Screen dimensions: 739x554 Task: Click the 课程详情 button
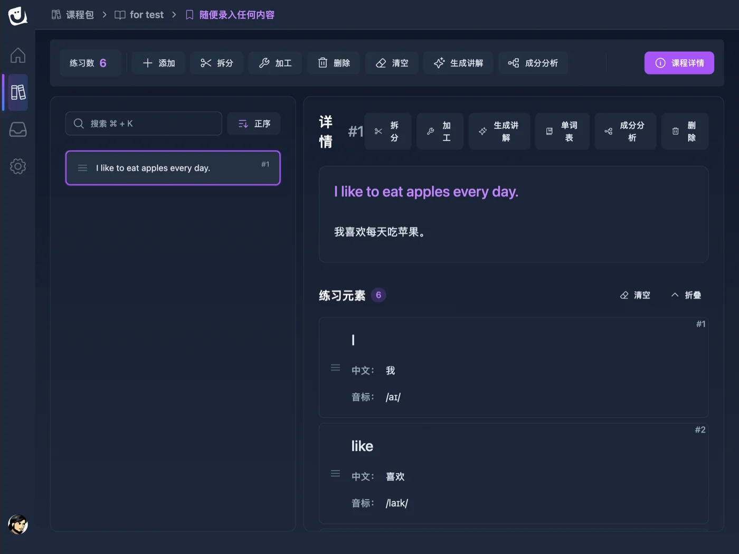tap(679, 63)
